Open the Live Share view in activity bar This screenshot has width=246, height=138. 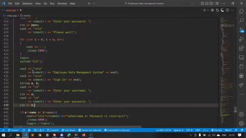241,85
